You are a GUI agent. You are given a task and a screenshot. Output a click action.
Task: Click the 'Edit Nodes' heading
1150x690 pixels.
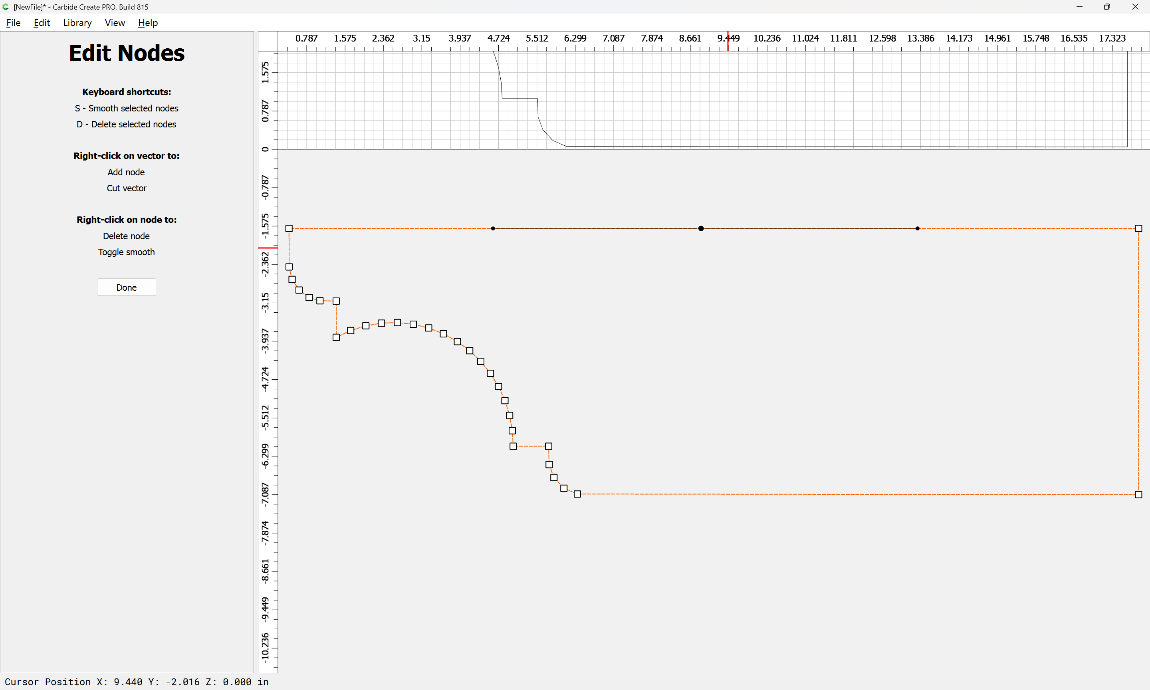click(127, 53)
